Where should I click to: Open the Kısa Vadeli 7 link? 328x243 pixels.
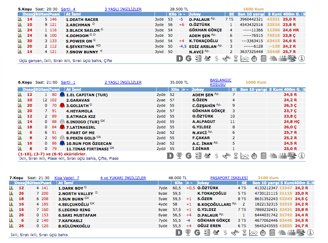pyautogui.click(x=67, y=178)
